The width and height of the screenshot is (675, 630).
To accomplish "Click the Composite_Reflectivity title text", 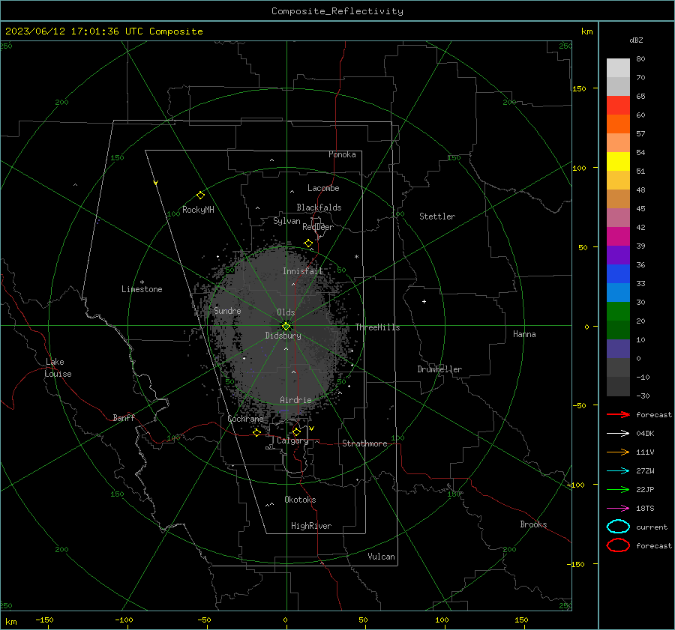I will click(337, 11).
